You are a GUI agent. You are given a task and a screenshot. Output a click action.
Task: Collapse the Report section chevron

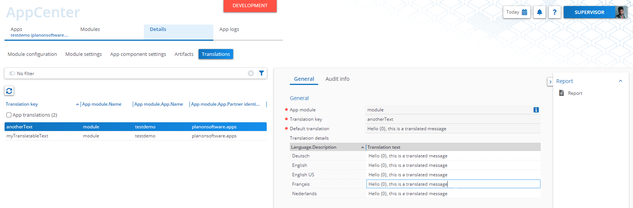tap(620, 81)
